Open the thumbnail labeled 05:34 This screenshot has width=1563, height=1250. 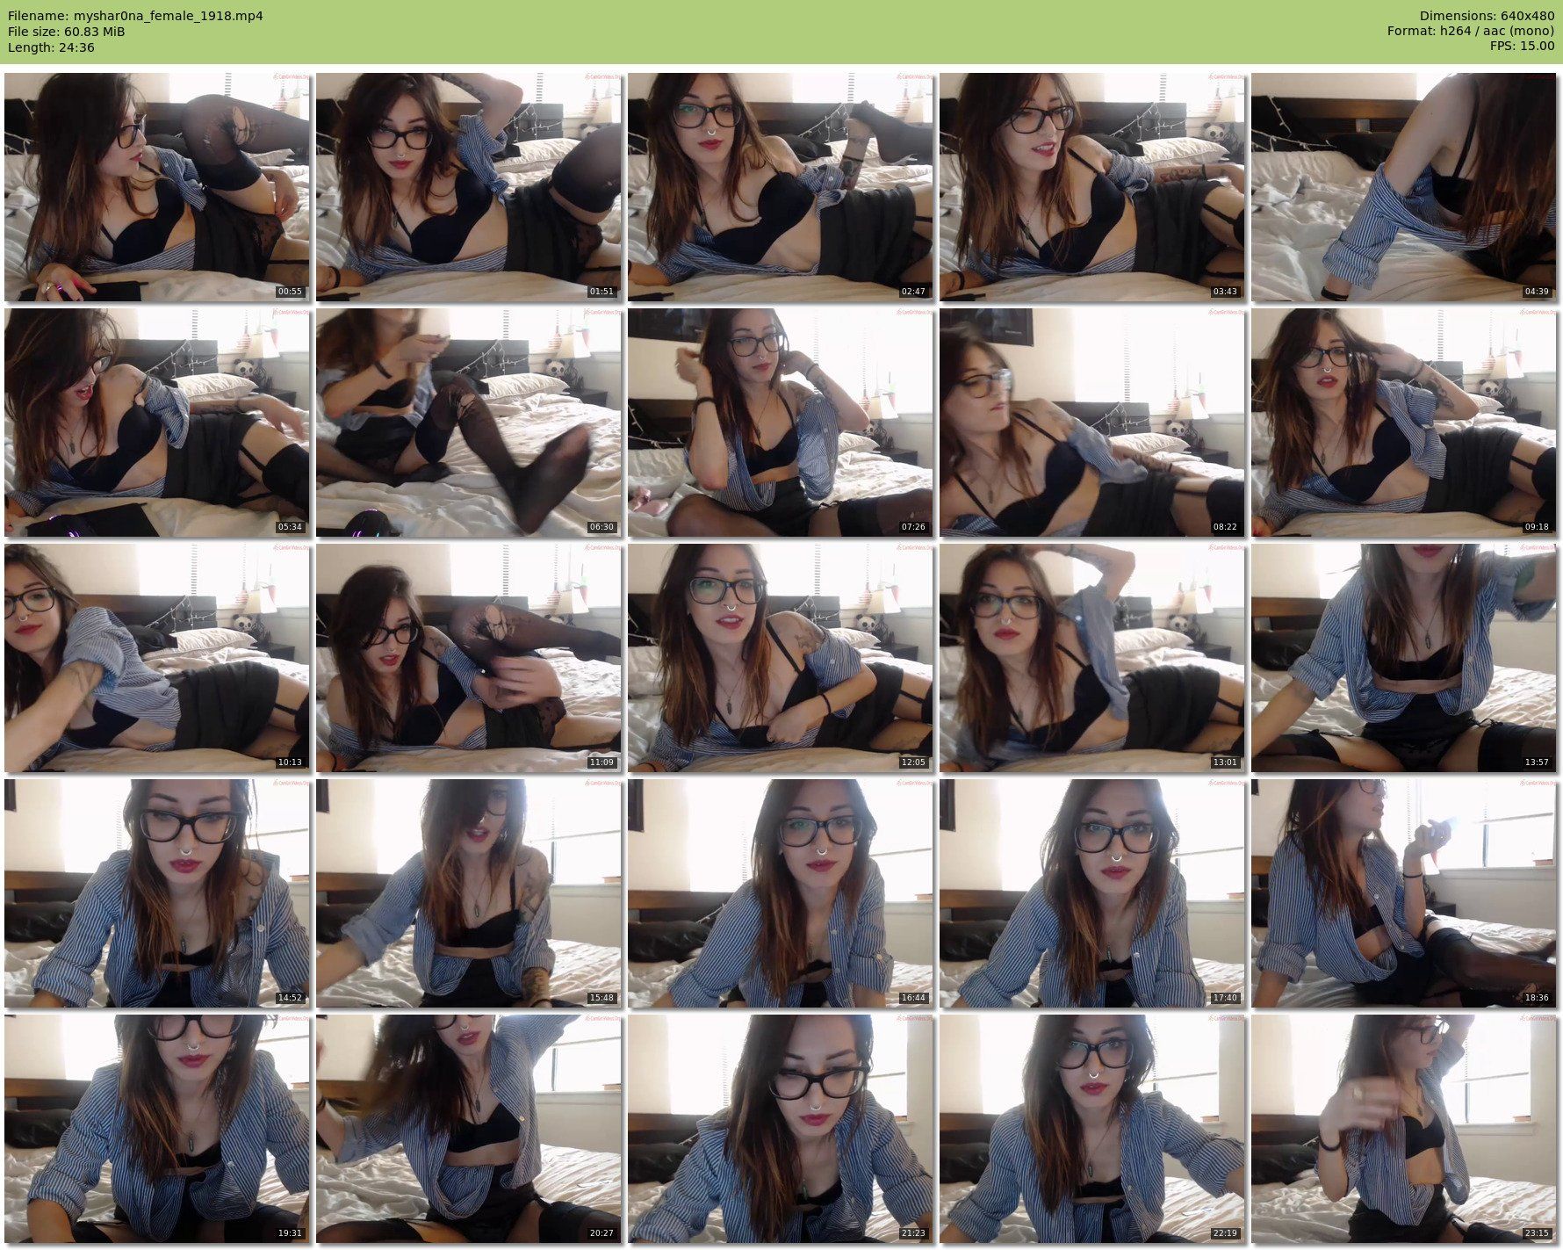click(x=156, y=423)
